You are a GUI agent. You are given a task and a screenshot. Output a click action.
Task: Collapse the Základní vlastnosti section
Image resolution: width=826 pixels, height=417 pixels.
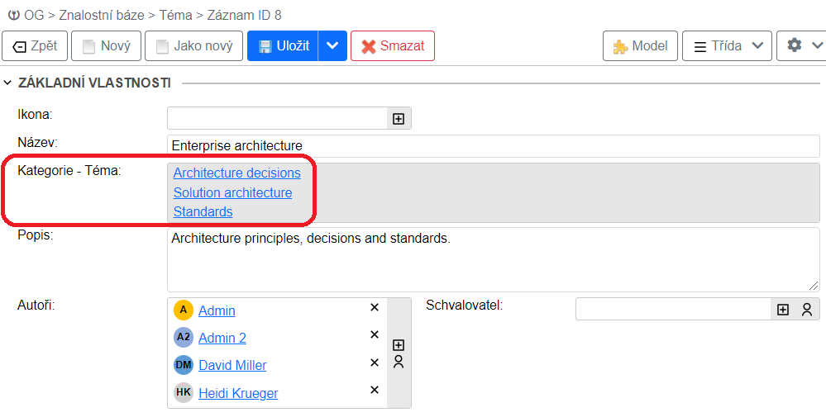(8, 83)
